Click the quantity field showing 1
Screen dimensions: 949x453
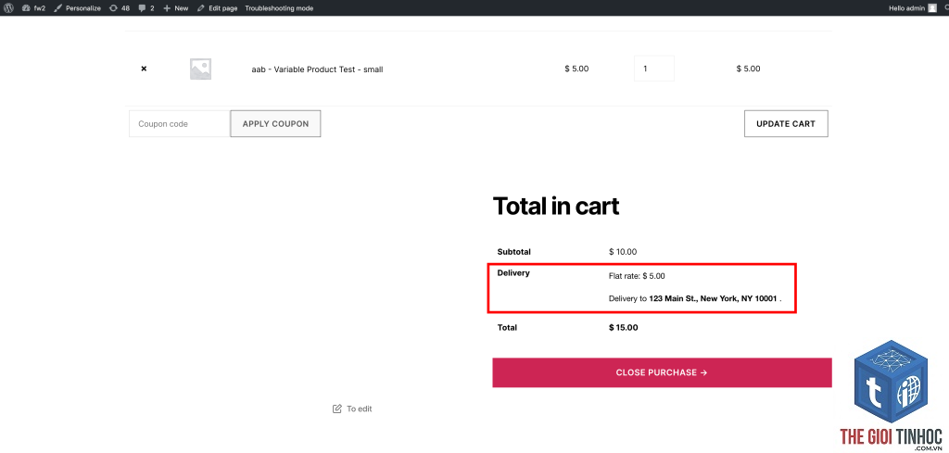pos(653,69)
